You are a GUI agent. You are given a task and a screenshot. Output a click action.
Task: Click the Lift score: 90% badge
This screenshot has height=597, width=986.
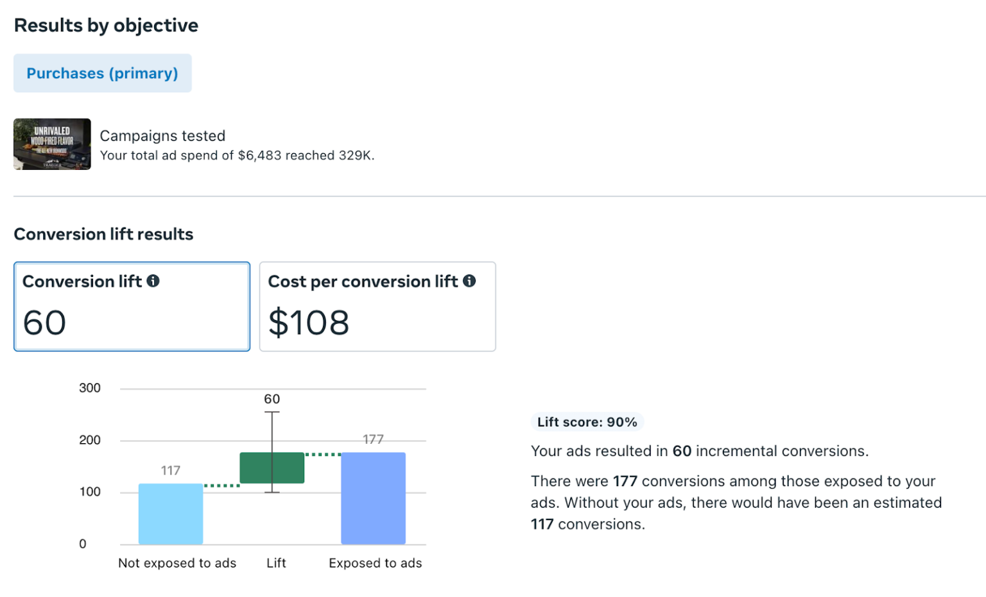pos(587,422)
